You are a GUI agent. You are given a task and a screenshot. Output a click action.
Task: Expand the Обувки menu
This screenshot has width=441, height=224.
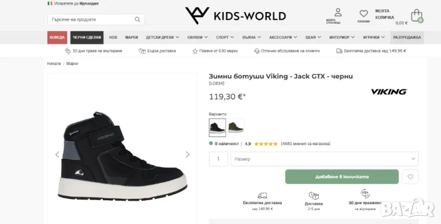click(x=198, y=38)
